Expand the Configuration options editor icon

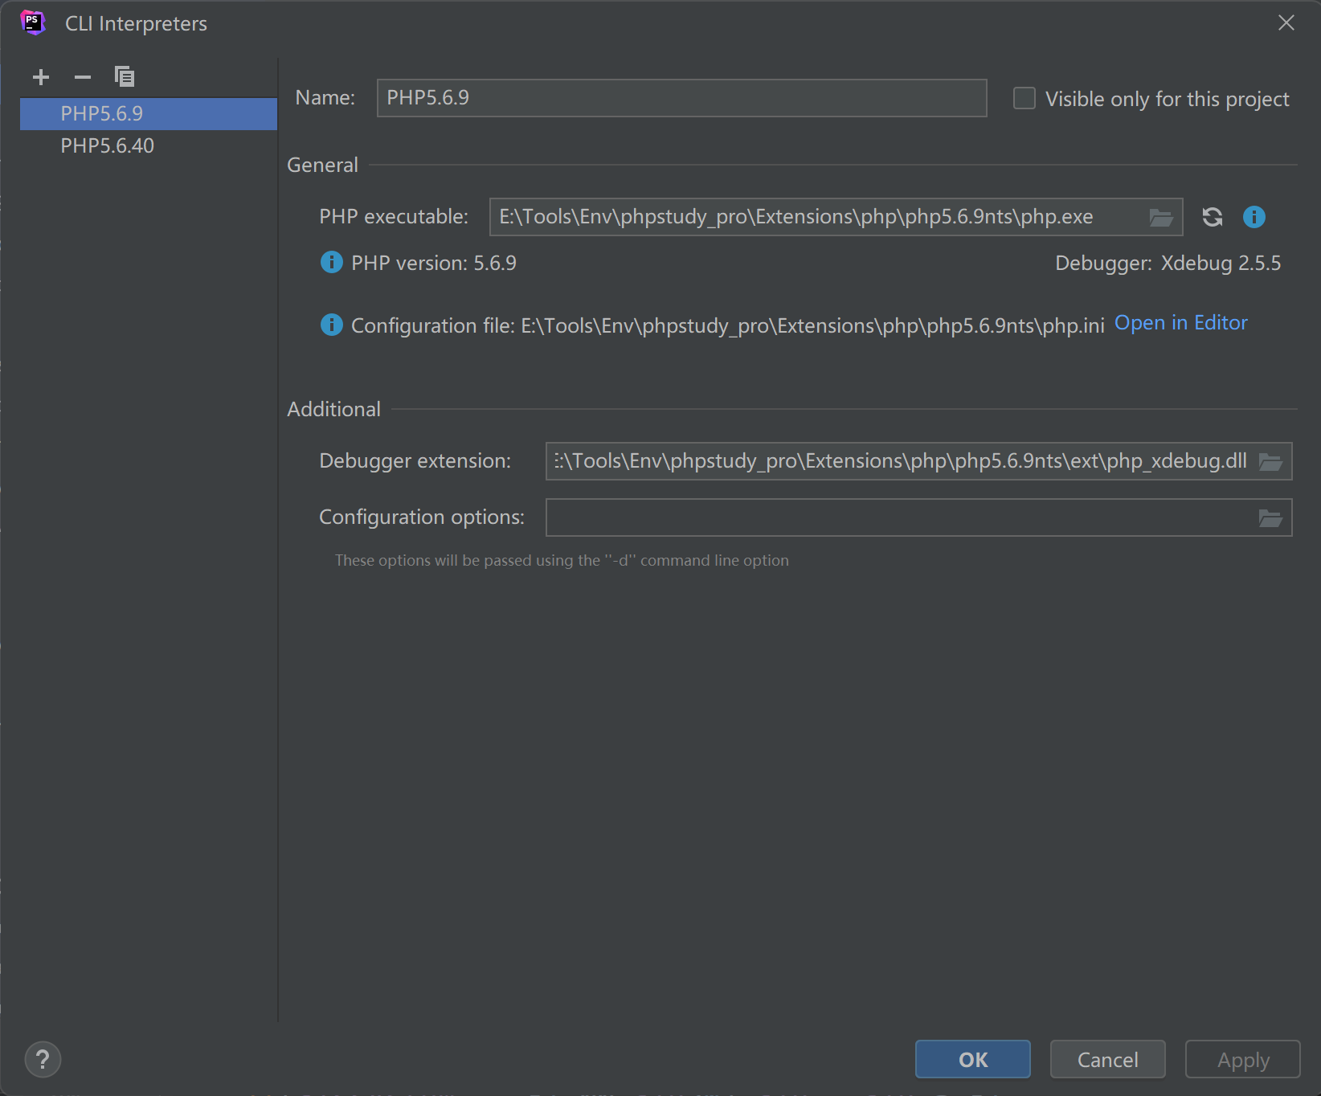click(x=1270, y=518)
